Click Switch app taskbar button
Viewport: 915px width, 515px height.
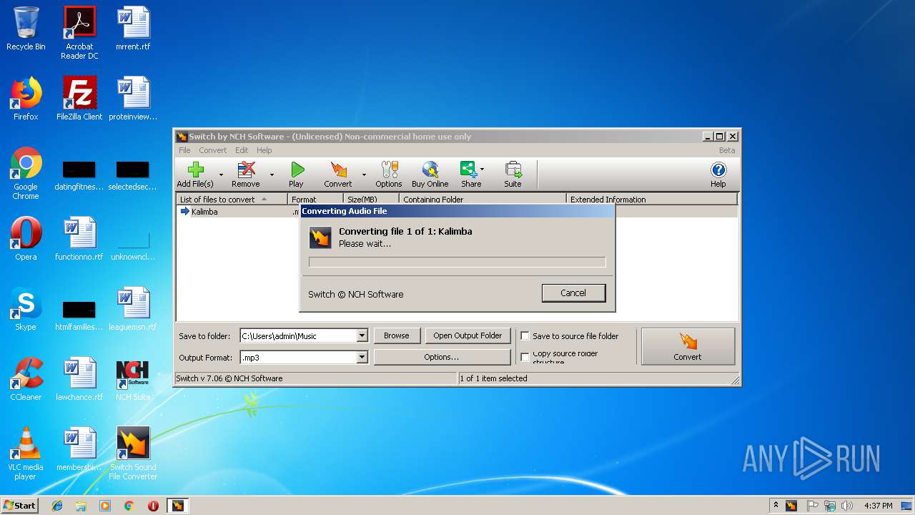(177, 506)
